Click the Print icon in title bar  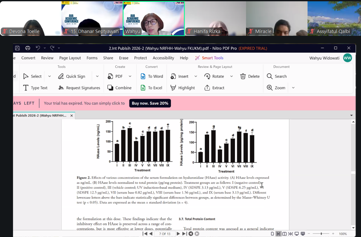tap(28, 48)
